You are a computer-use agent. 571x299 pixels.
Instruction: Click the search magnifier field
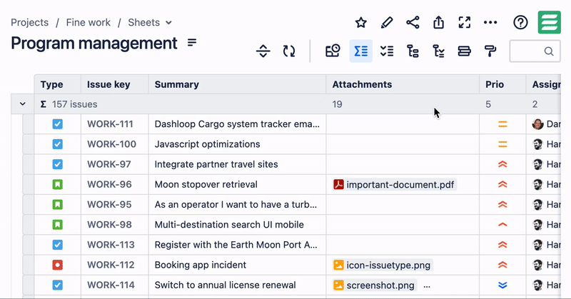click(535, 51)
